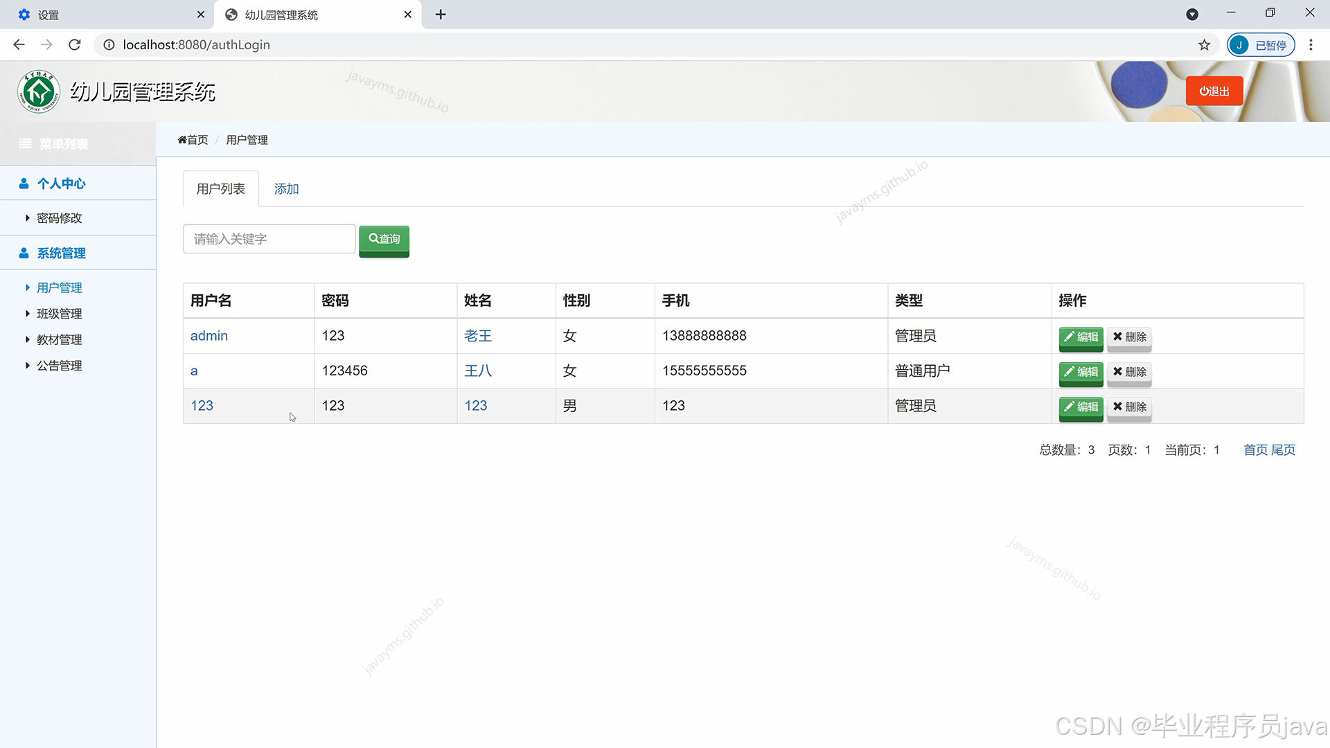1330x748 pixels.
Task: Edit the 王八 user row
Action: pyautogui.click(x=1081, y=373)
